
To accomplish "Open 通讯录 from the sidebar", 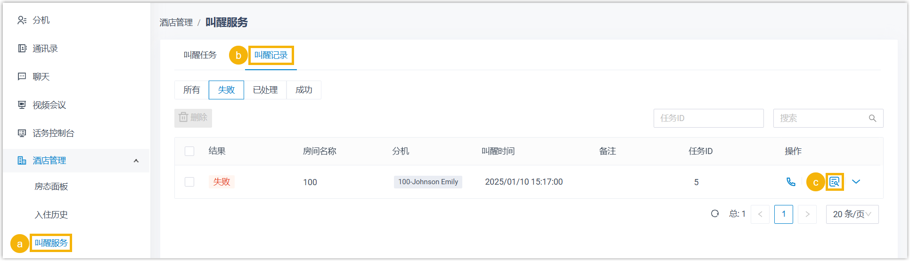I will (45, 49).
